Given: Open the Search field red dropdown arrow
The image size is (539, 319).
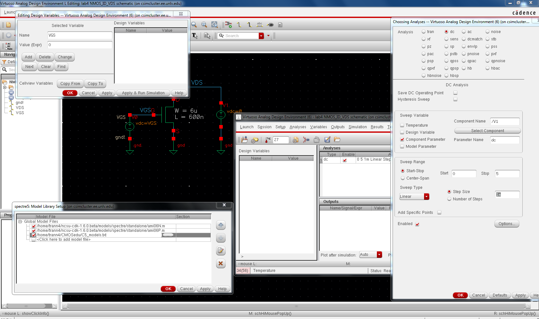Looking at the screenshot, I should tap(261, 36).
